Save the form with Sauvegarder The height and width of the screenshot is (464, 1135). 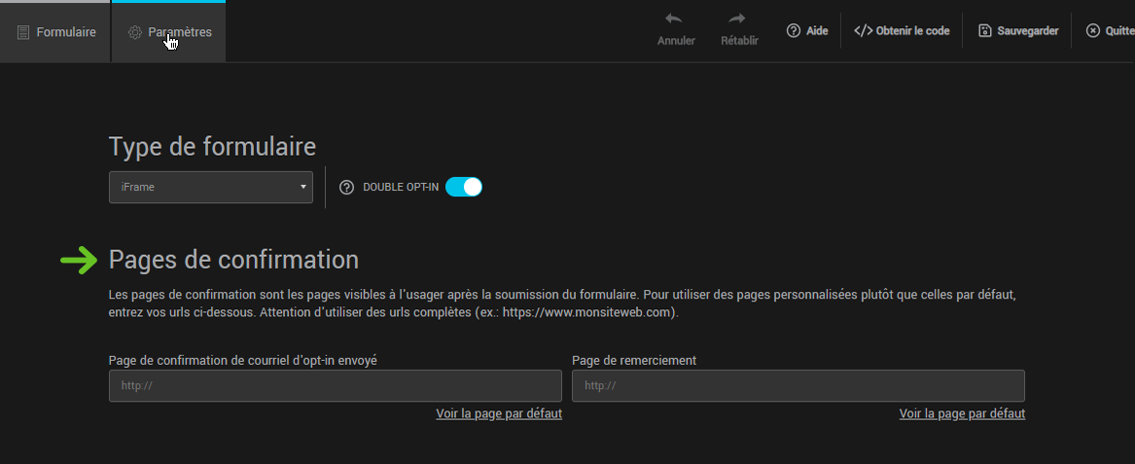tap(1017, 31)
